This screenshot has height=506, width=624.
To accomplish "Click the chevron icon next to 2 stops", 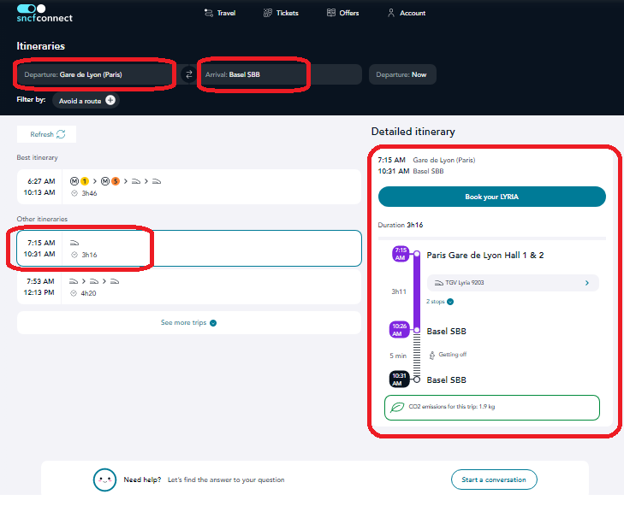I will coord(450,302).
